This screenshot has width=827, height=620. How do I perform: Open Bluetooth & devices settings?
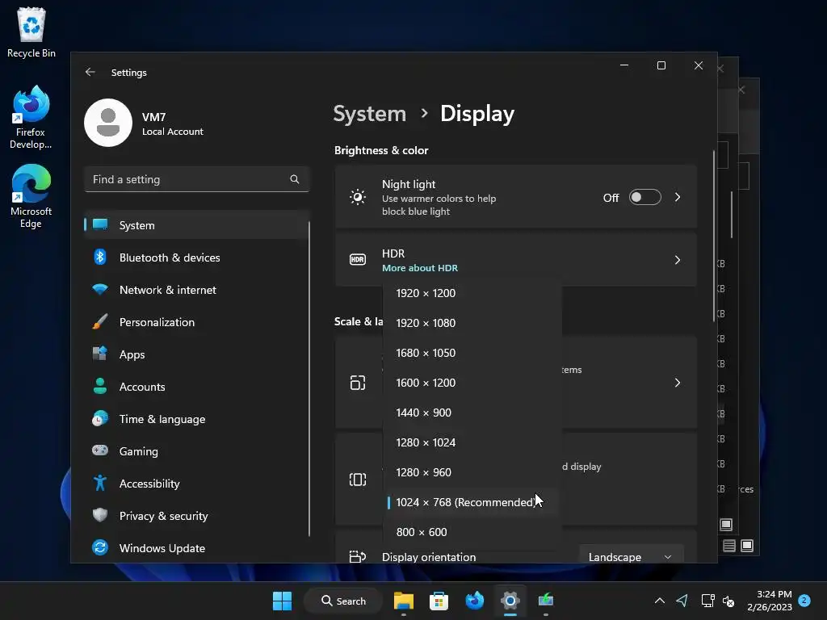[195, 258]
